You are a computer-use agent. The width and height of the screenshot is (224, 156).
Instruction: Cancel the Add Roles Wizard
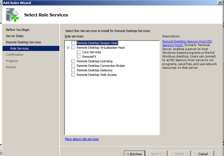[203, 154]
